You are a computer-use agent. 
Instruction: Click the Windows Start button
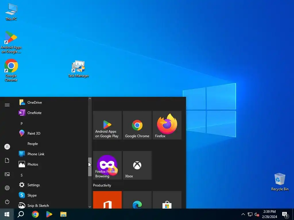coord(7,214)
